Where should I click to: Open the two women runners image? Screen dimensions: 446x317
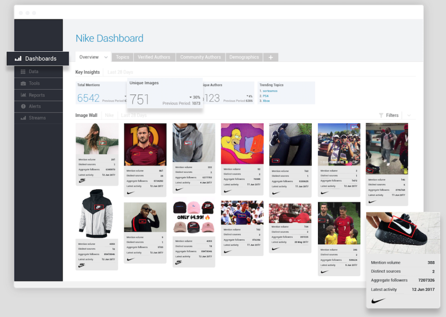tap(339, 145)
